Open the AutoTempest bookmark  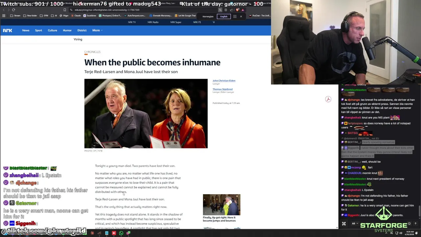tap(135, 15)
